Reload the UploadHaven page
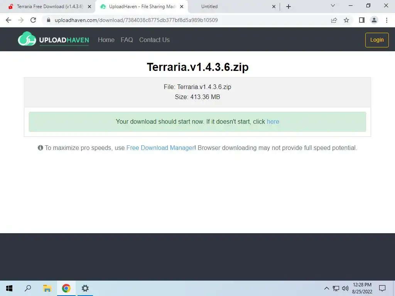The height and width of the screenshot is (296, 395). tap(33, 20)
